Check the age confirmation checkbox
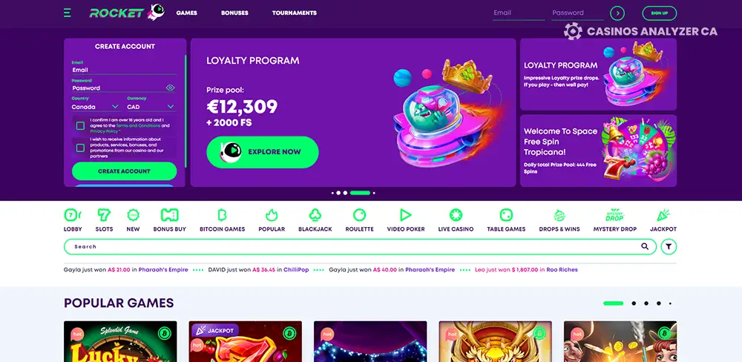The image size is (742, 362). pyautogui.click(x=80, y=126)
